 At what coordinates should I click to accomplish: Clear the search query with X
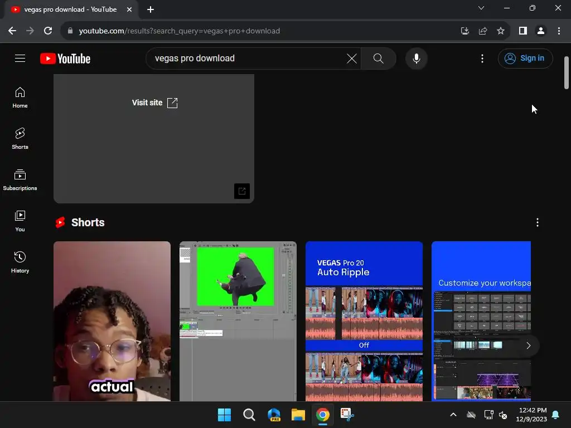(351, 58)
